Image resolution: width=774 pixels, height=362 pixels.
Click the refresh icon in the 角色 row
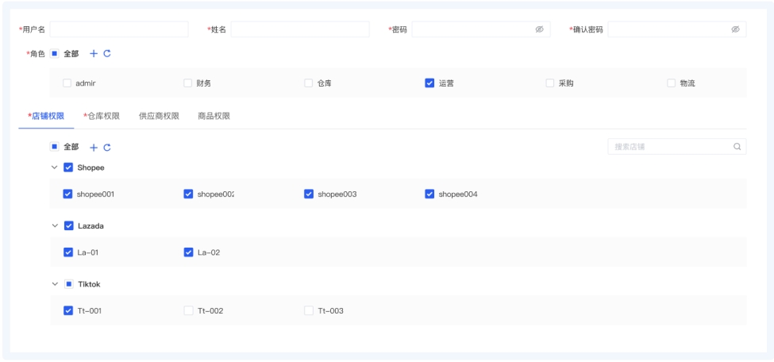click(x=107, y=53)
